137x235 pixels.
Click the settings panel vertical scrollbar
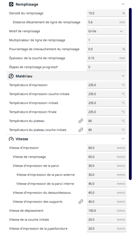point(130,94)
